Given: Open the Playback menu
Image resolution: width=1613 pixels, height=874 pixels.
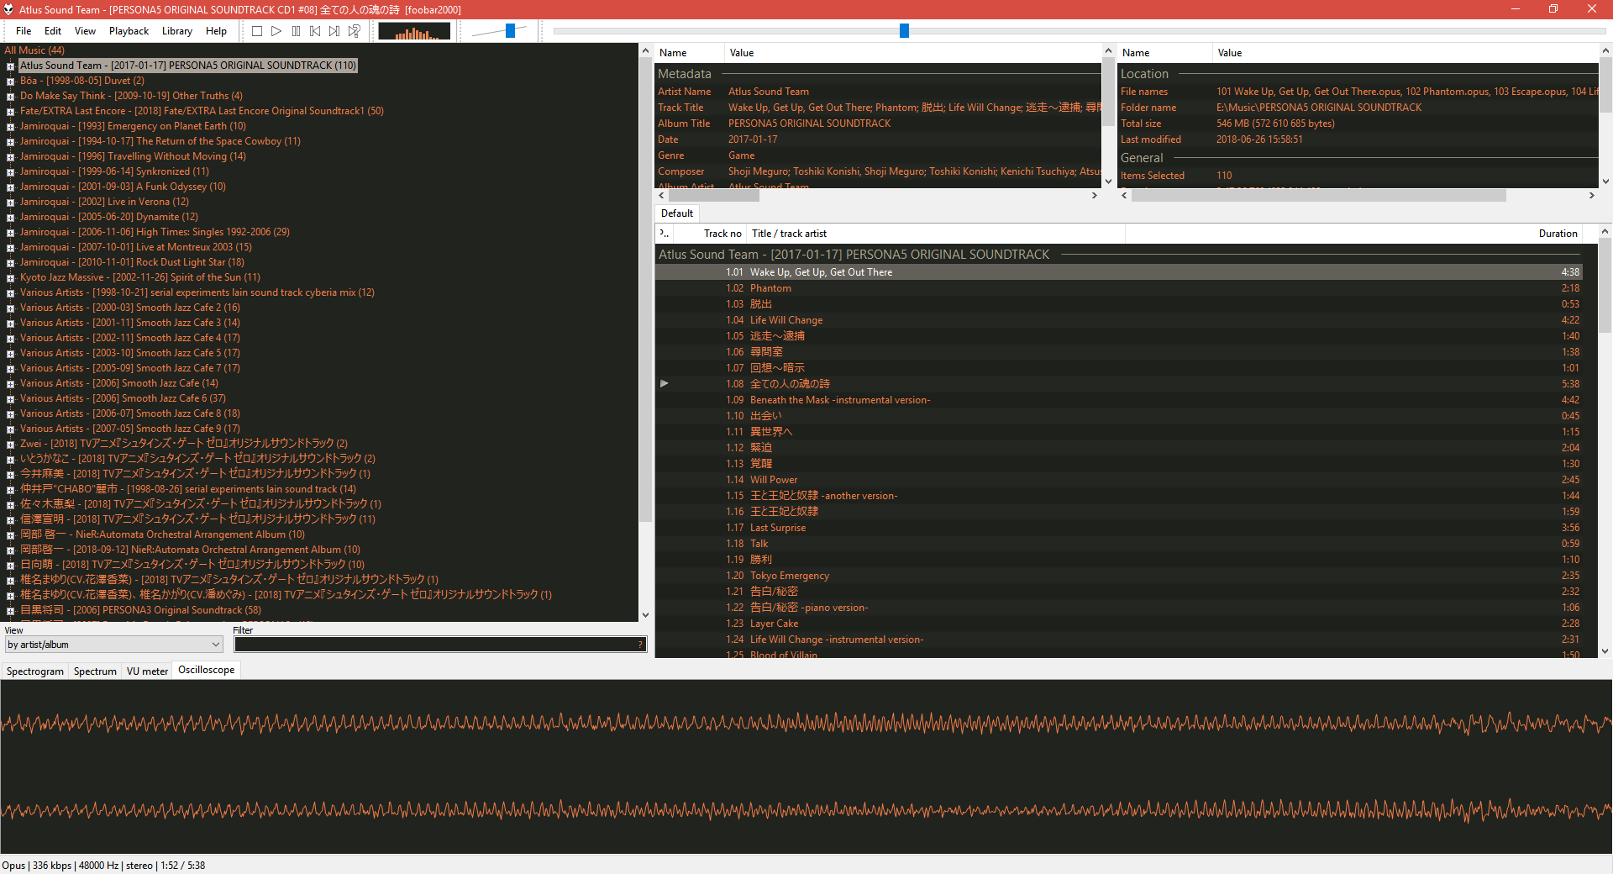Looking at the screenshot, I should click(128, 31).
